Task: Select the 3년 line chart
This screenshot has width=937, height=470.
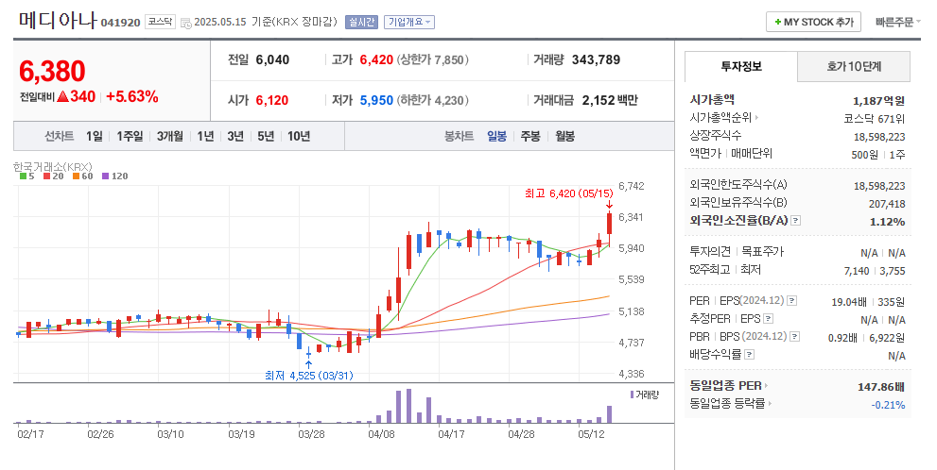Action: [x=235, y=137]
